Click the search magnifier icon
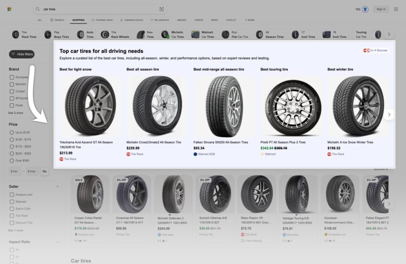Viewport: 406px width, 264px height. 38,9
